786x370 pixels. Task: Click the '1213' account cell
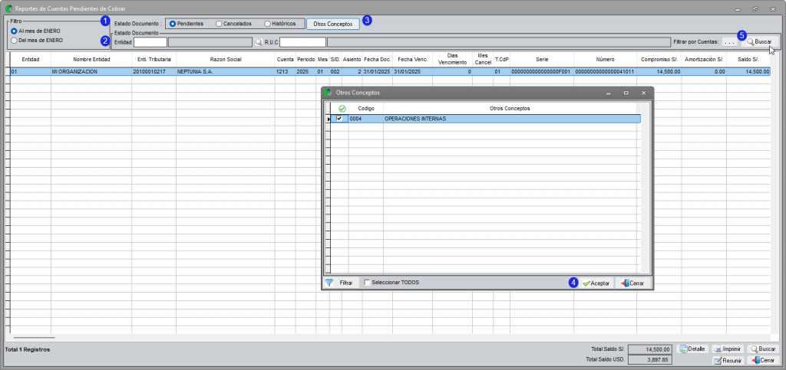point(286,71)
